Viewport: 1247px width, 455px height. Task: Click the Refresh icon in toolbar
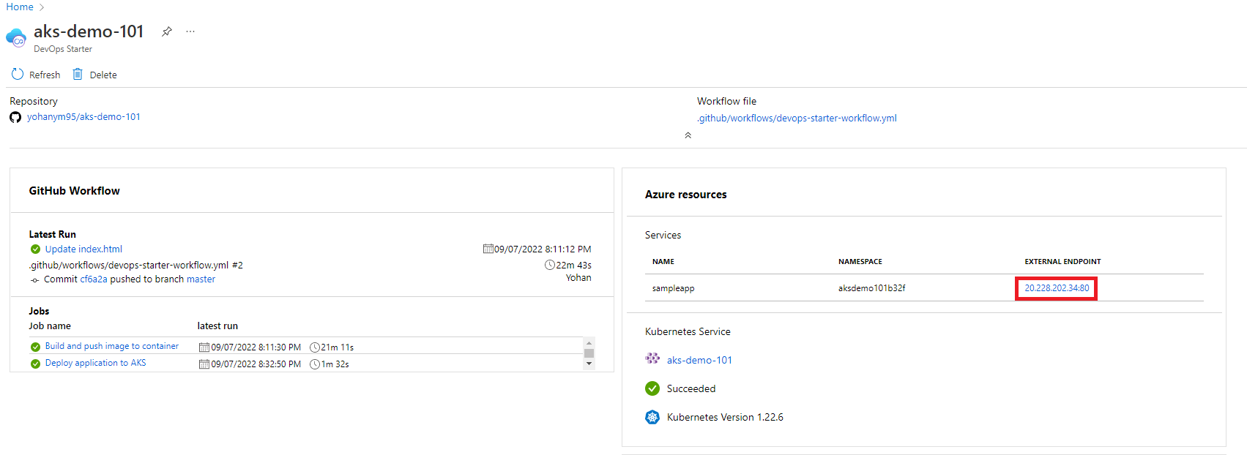18,75
